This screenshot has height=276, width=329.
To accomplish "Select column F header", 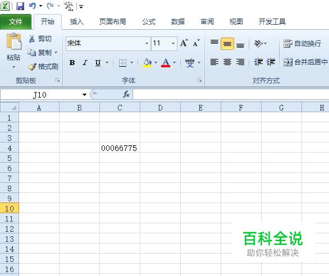I will (241, 108).
